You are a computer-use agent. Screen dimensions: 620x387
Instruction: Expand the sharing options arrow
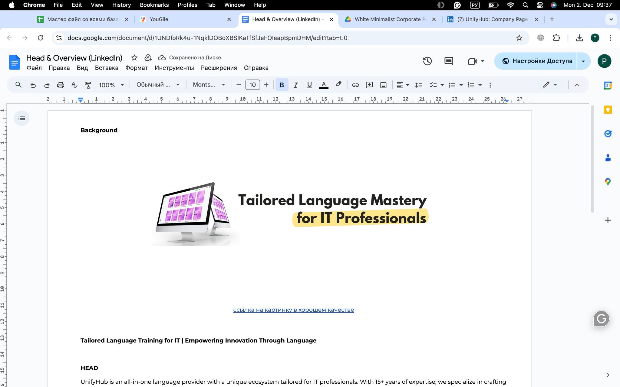583,61
